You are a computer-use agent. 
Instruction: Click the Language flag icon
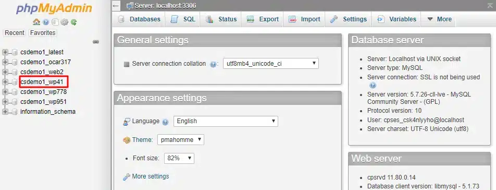[127, 122]
